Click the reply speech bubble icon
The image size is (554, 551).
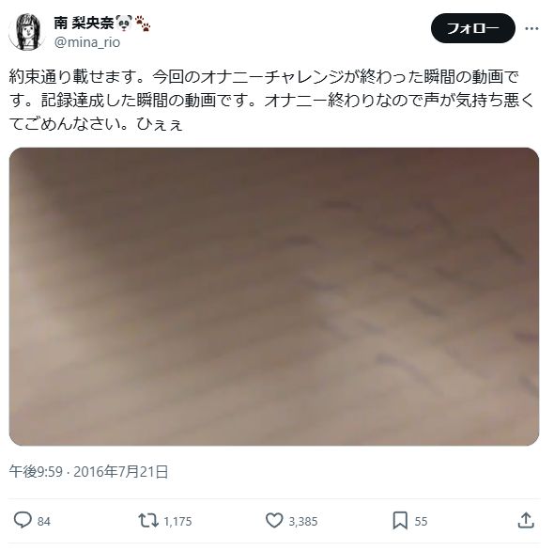(23, 521)
